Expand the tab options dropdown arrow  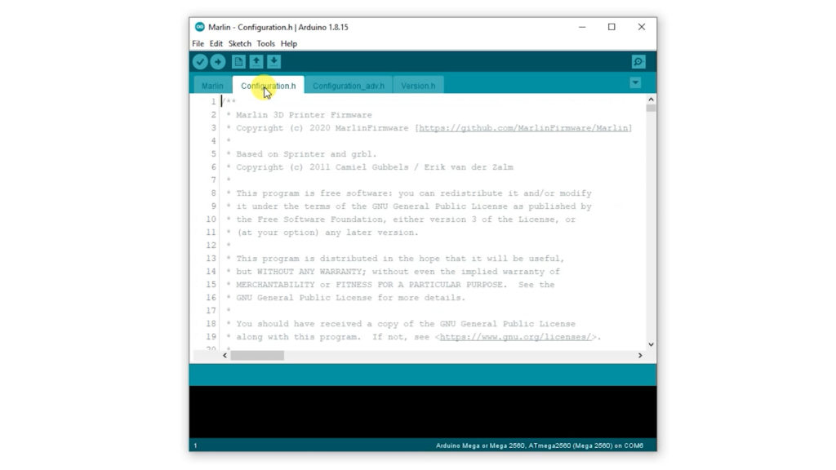click(x=635, y=83)
